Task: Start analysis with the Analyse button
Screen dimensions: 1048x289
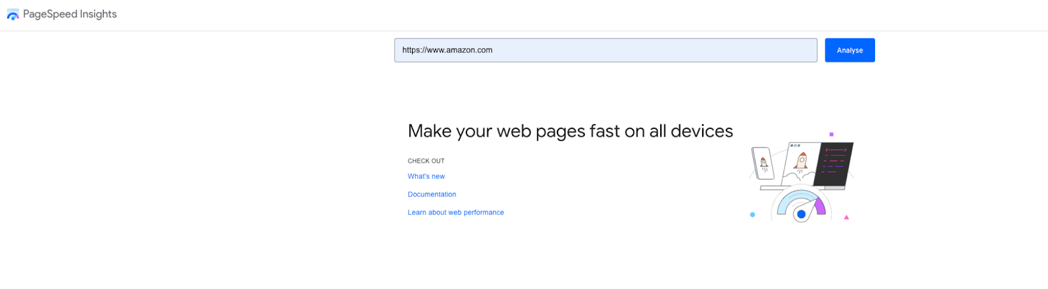Action: [x=850, y=50]
